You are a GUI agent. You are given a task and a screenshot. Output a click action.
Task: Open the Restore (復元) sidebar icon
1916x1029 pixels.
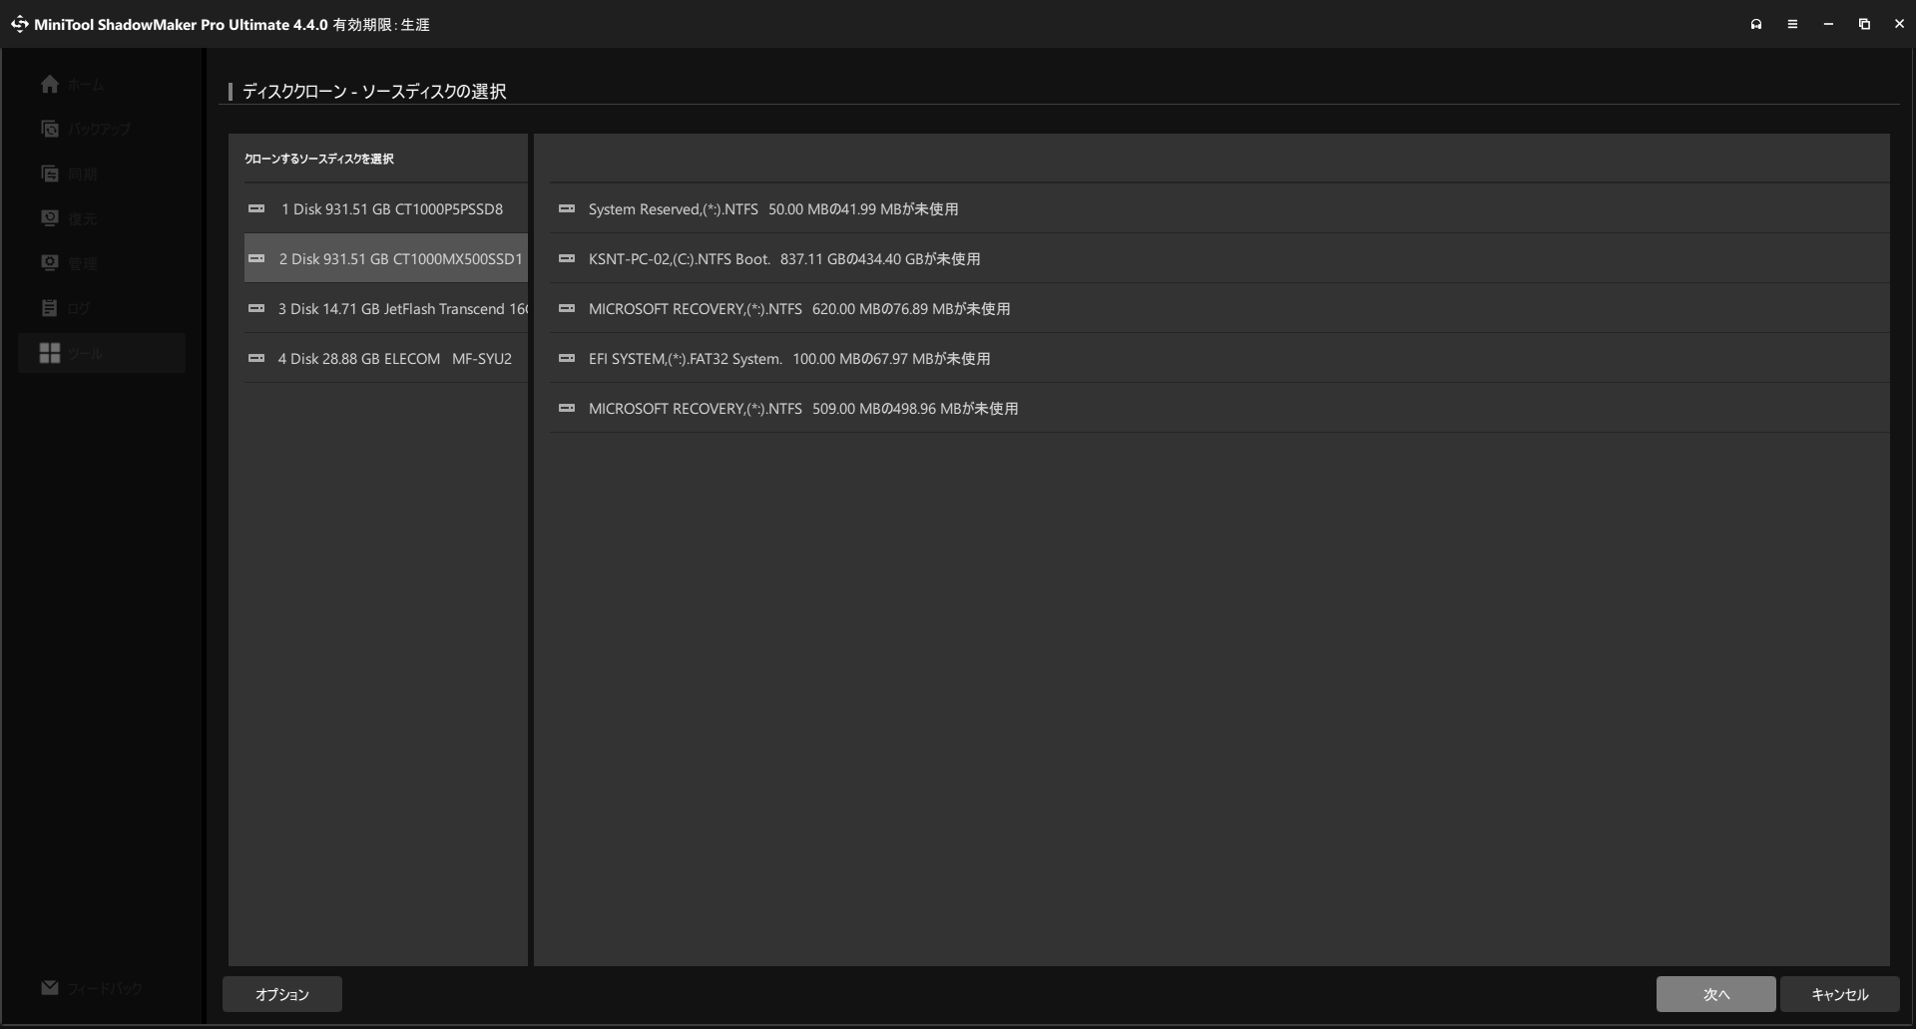coord(50,218)
